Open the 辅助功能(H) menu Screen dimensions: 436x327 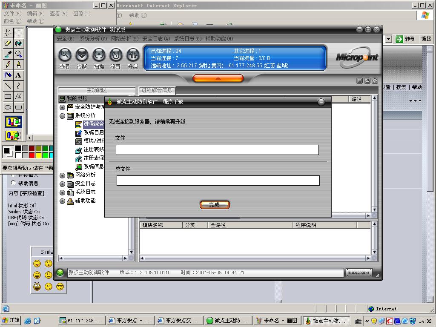click(x=219, y=39)
